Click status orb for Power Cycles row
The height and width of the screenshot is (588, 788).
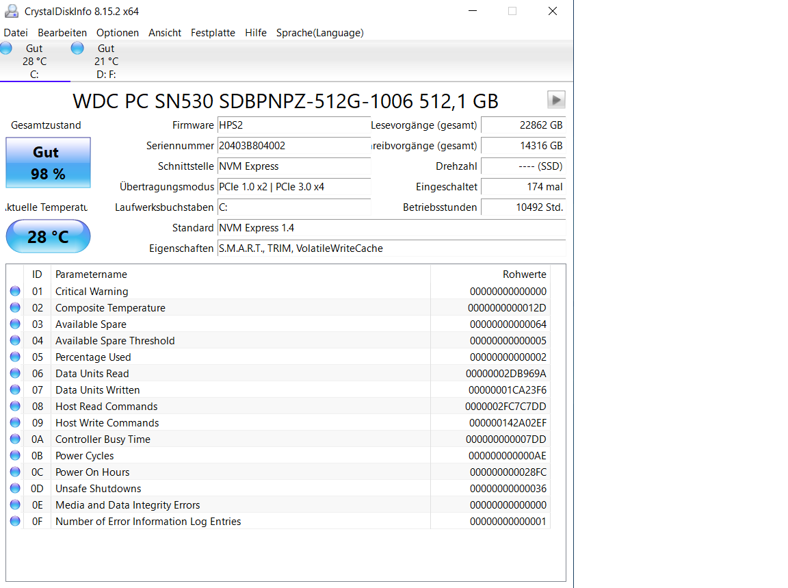[15, 455]
